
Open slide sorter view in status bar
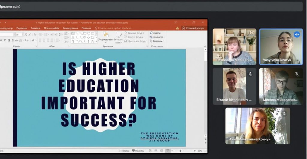coord(156,151)
